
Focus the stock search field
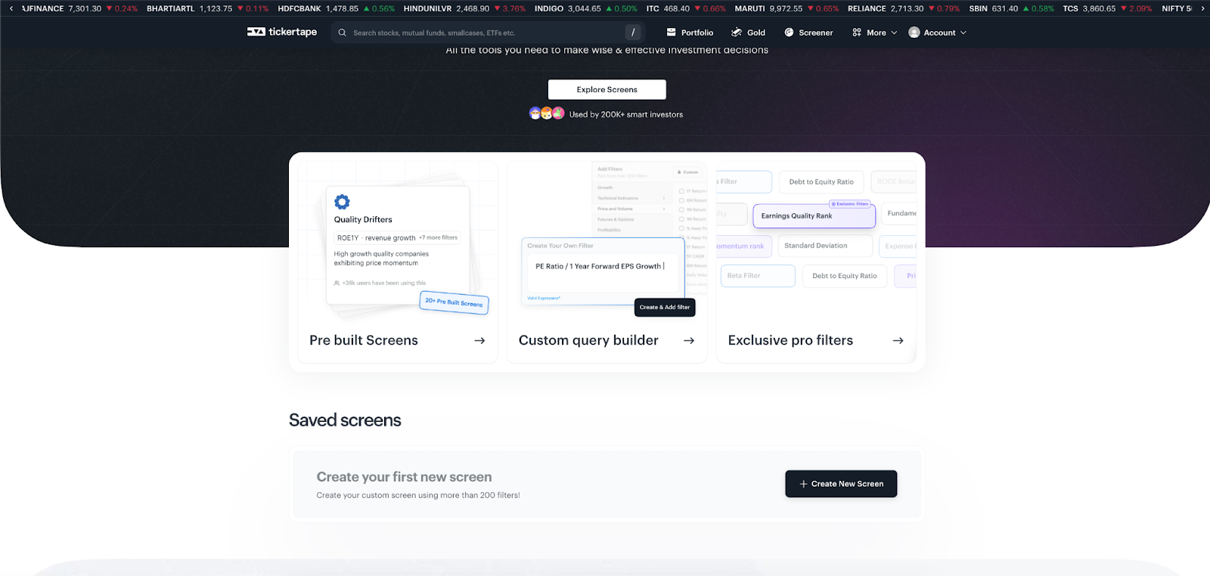pyautogui.click(x=487, y=33)
